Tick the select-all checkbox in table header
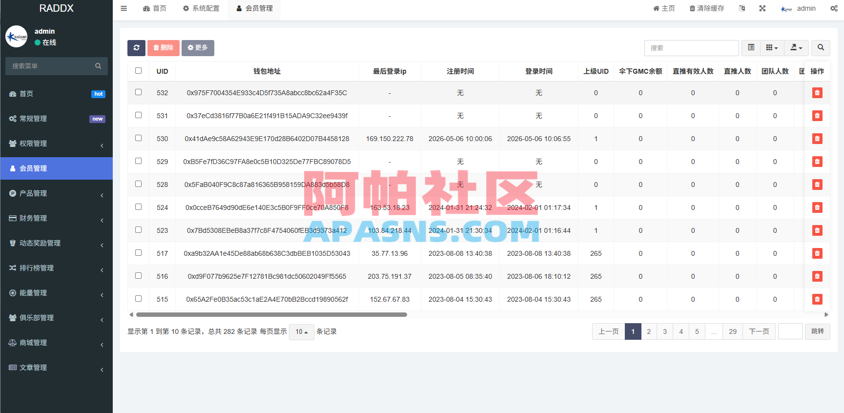 139,71
